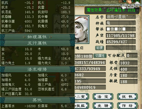Click the 灵性 value 400 field

pyautogui.click(x=128, y=69)
